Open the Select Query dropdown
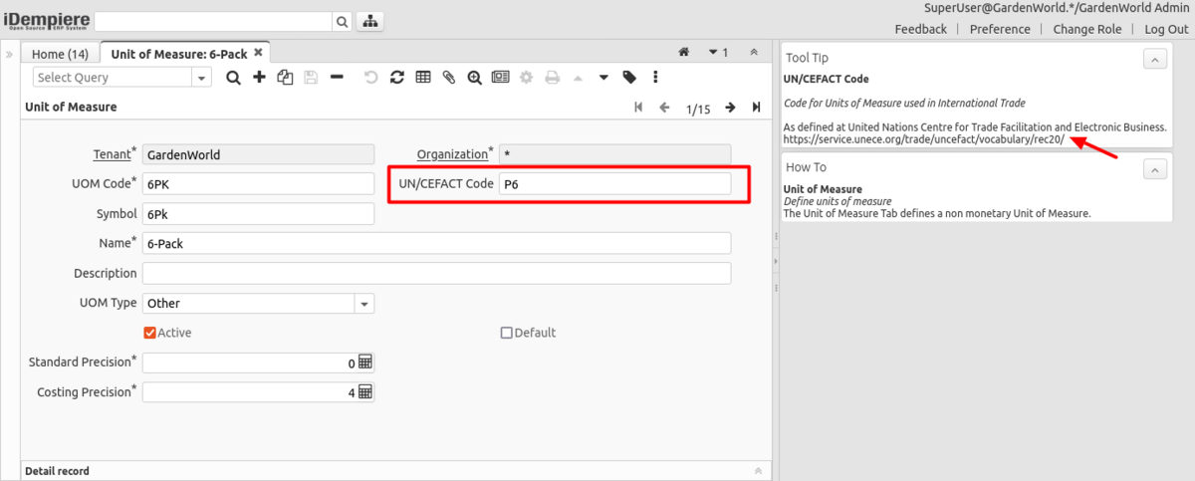1195x481 pixels. coord(202,78)
